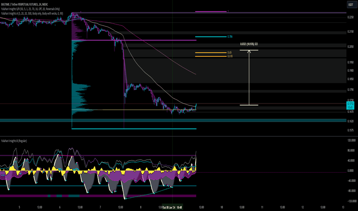Click day 12 on the time axis

303,207
